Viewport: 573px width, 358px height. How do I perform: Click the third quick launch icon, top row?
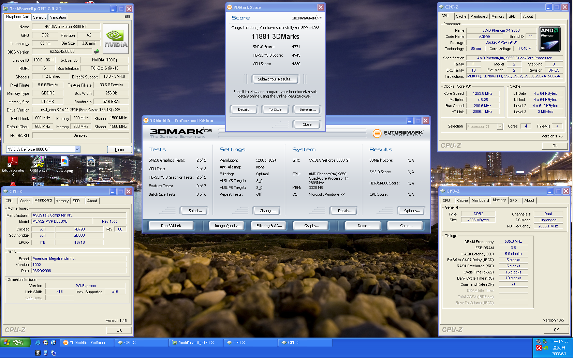[53, 342]
